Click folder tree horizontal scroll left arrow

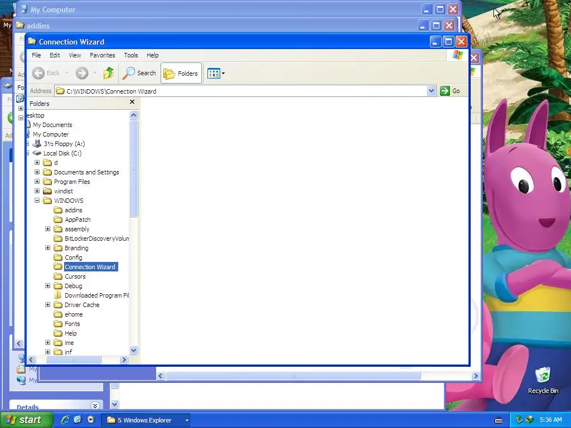(31, 359)
